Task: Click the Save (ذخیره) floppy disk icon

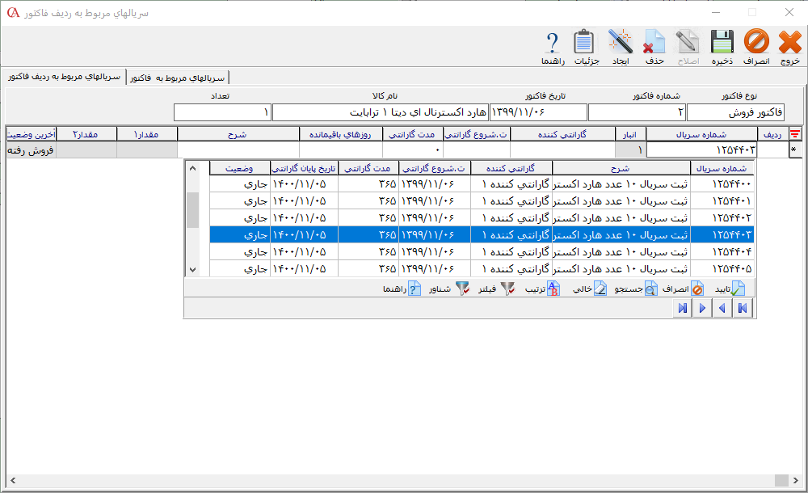Action: (722, 46)
